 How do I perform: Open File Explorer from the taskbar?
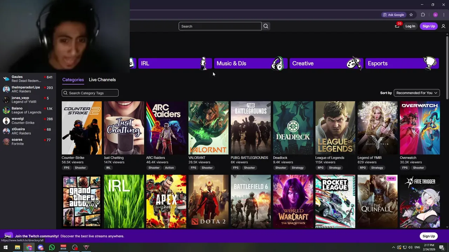(17, 247)
